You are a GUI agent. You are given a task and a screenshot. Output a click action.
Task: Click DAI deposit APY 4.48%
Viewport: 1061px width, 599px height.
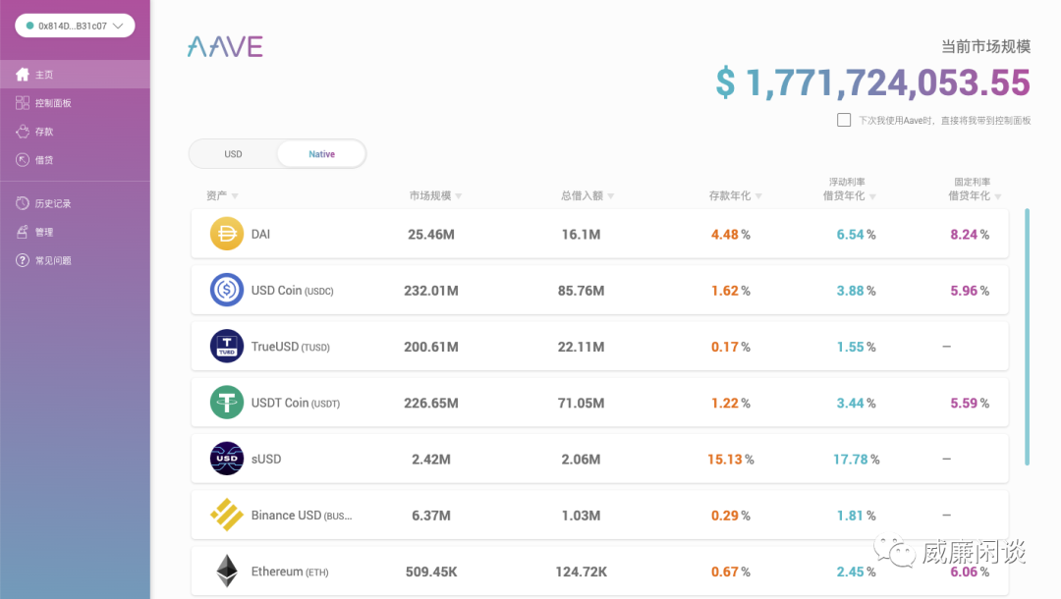click(730, 235)
